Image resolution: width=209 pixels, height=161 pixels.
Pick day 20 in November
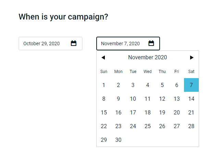pos(177,112)
